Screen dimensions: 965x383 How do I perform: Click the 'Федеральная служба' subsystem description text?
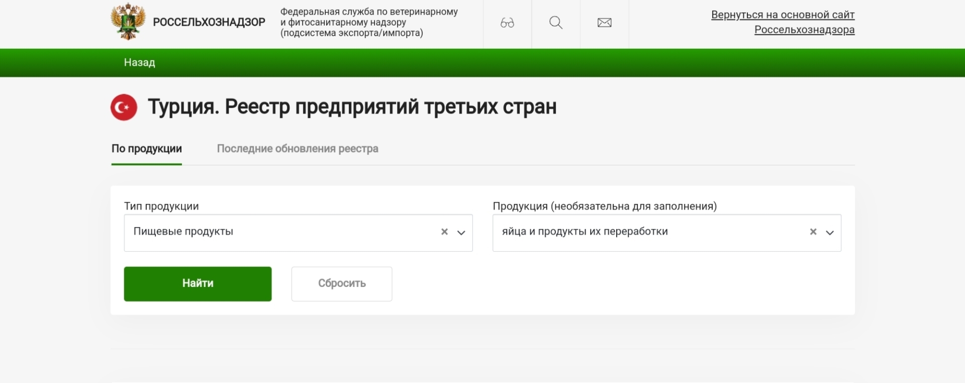368,22
